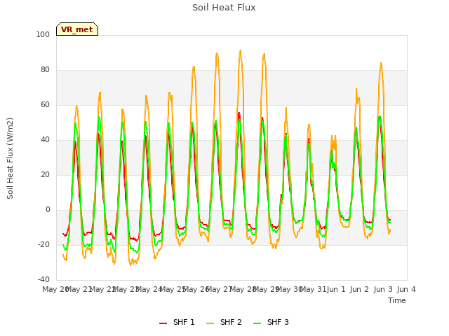Image resolution: width=449 pixels, height=336 pixels.
Task: Click the VR_met annotation label
Action: (77, 29)
